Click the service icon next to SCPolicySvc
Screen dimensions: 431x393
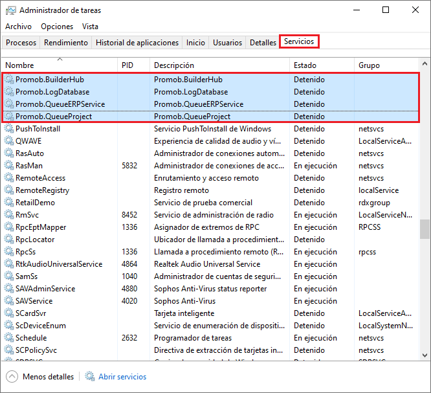9,350
